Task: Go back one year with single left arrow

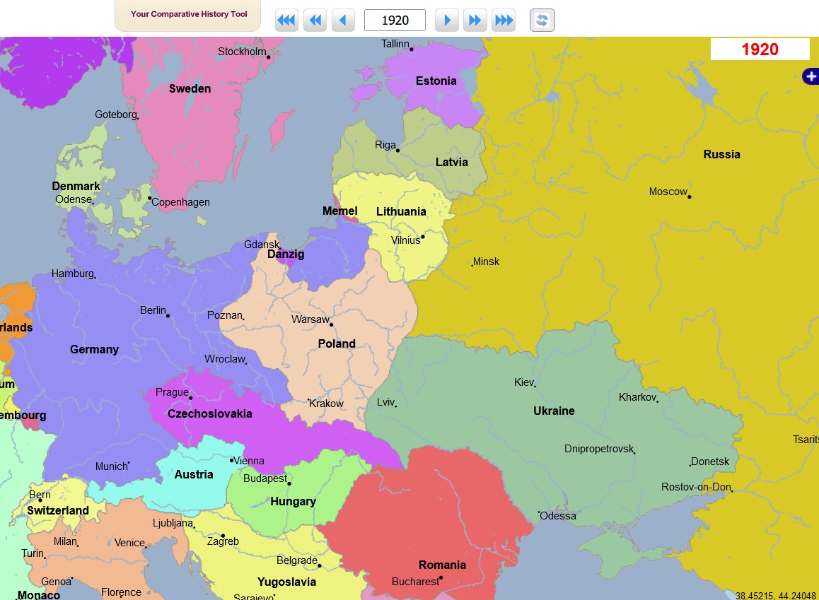Action: coord(343,20)
